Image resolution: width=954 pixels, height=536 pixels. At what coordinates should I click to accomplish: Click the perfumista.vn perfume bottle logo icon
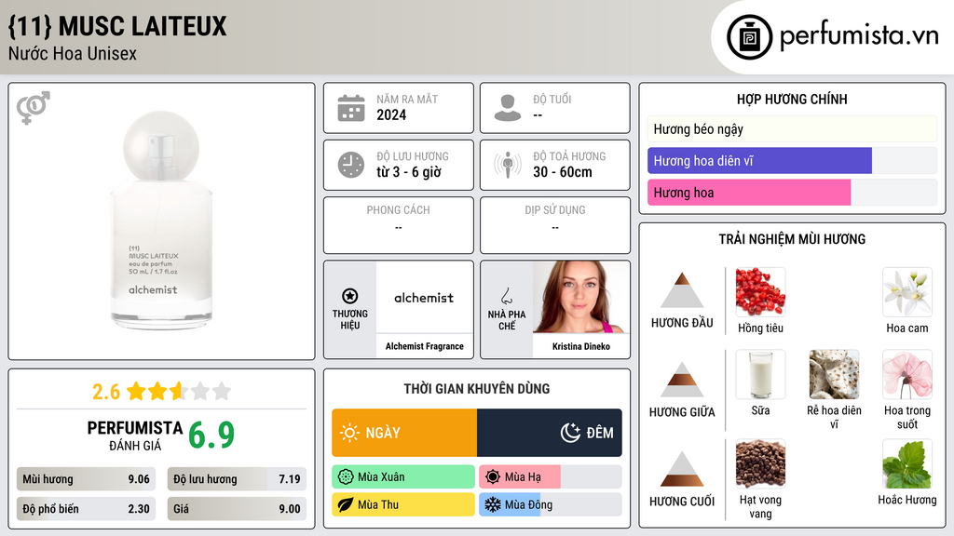coord(749,37)
